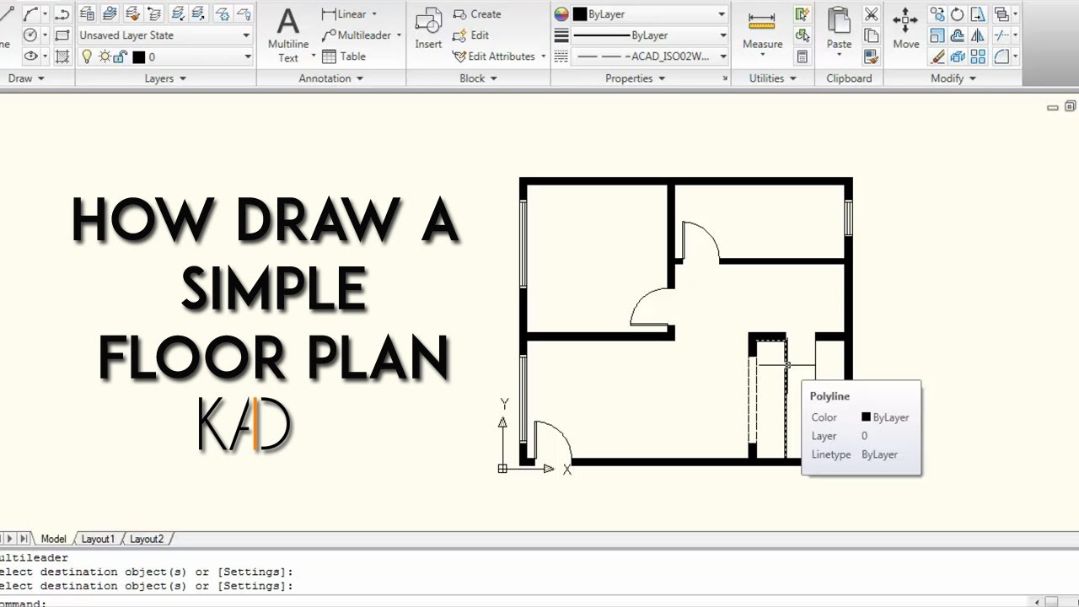Restore the drawing window
Viewport: 1079px width, 607px height.
[1070, 106]
